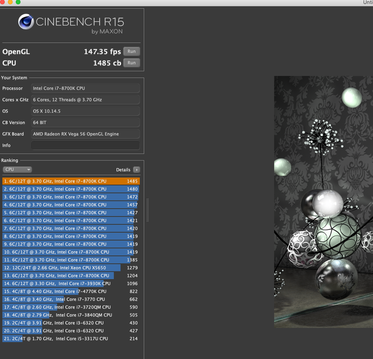Select ranking row 7 scoring 1420

71,228
